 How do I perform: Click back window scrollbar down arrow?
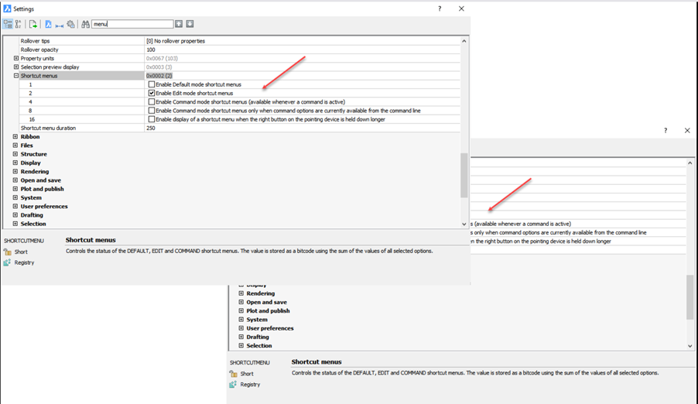[x=690, y=346]
